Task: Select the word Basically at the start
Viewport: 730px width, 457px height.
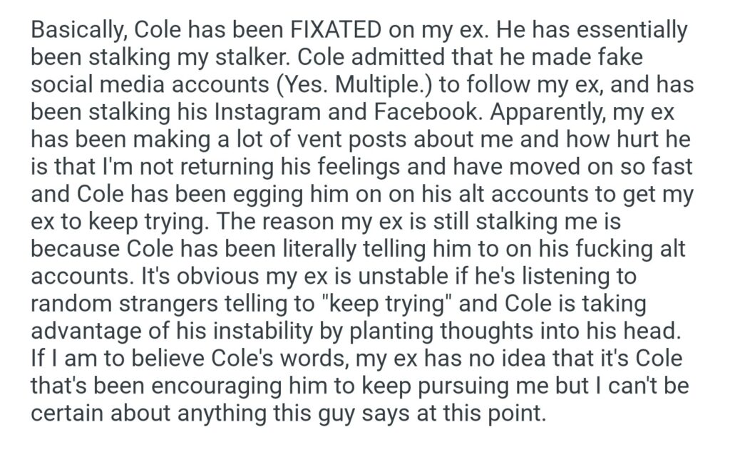Action: tap(78, 31)
